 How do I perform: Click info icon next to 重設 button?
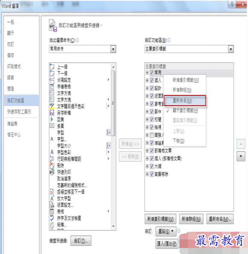179,231
